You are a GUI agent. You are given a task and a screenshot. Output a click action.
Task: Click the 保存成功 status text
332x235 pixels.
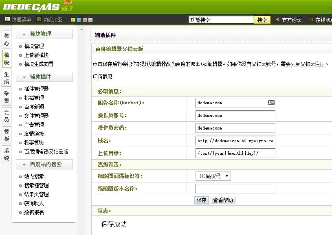pos(114,224)
